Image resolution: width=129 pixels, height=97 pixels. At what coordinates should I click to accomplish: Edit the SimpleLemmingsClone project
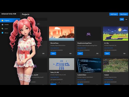pos(97,53)
